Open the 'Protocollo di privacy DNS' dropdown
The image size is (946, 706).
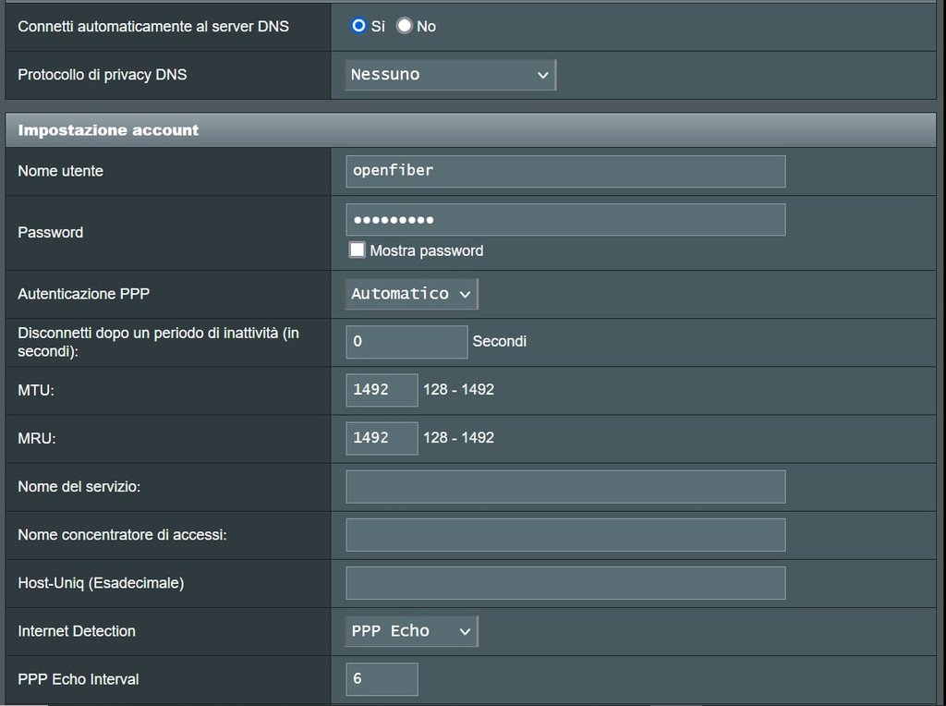point(450,75)
